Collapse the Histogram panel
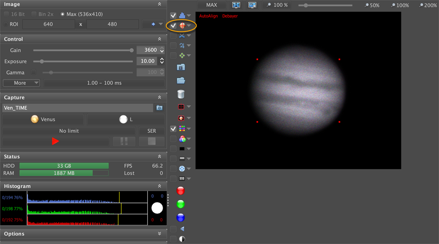Viewport: 439px width, 244px height. point(159,186)
